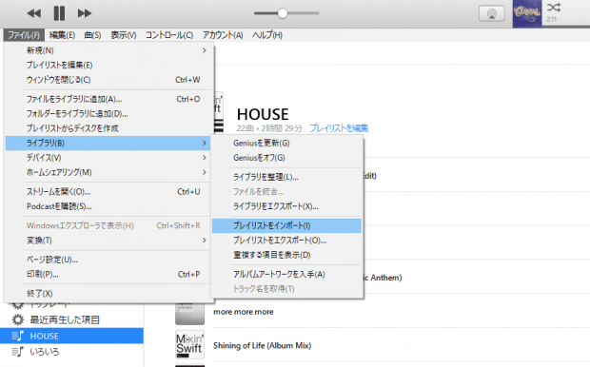Click the プレイリストを編集 link under HOUSE
The height and width of the screenshot is (367, 590).
click(x=339, y=128)
